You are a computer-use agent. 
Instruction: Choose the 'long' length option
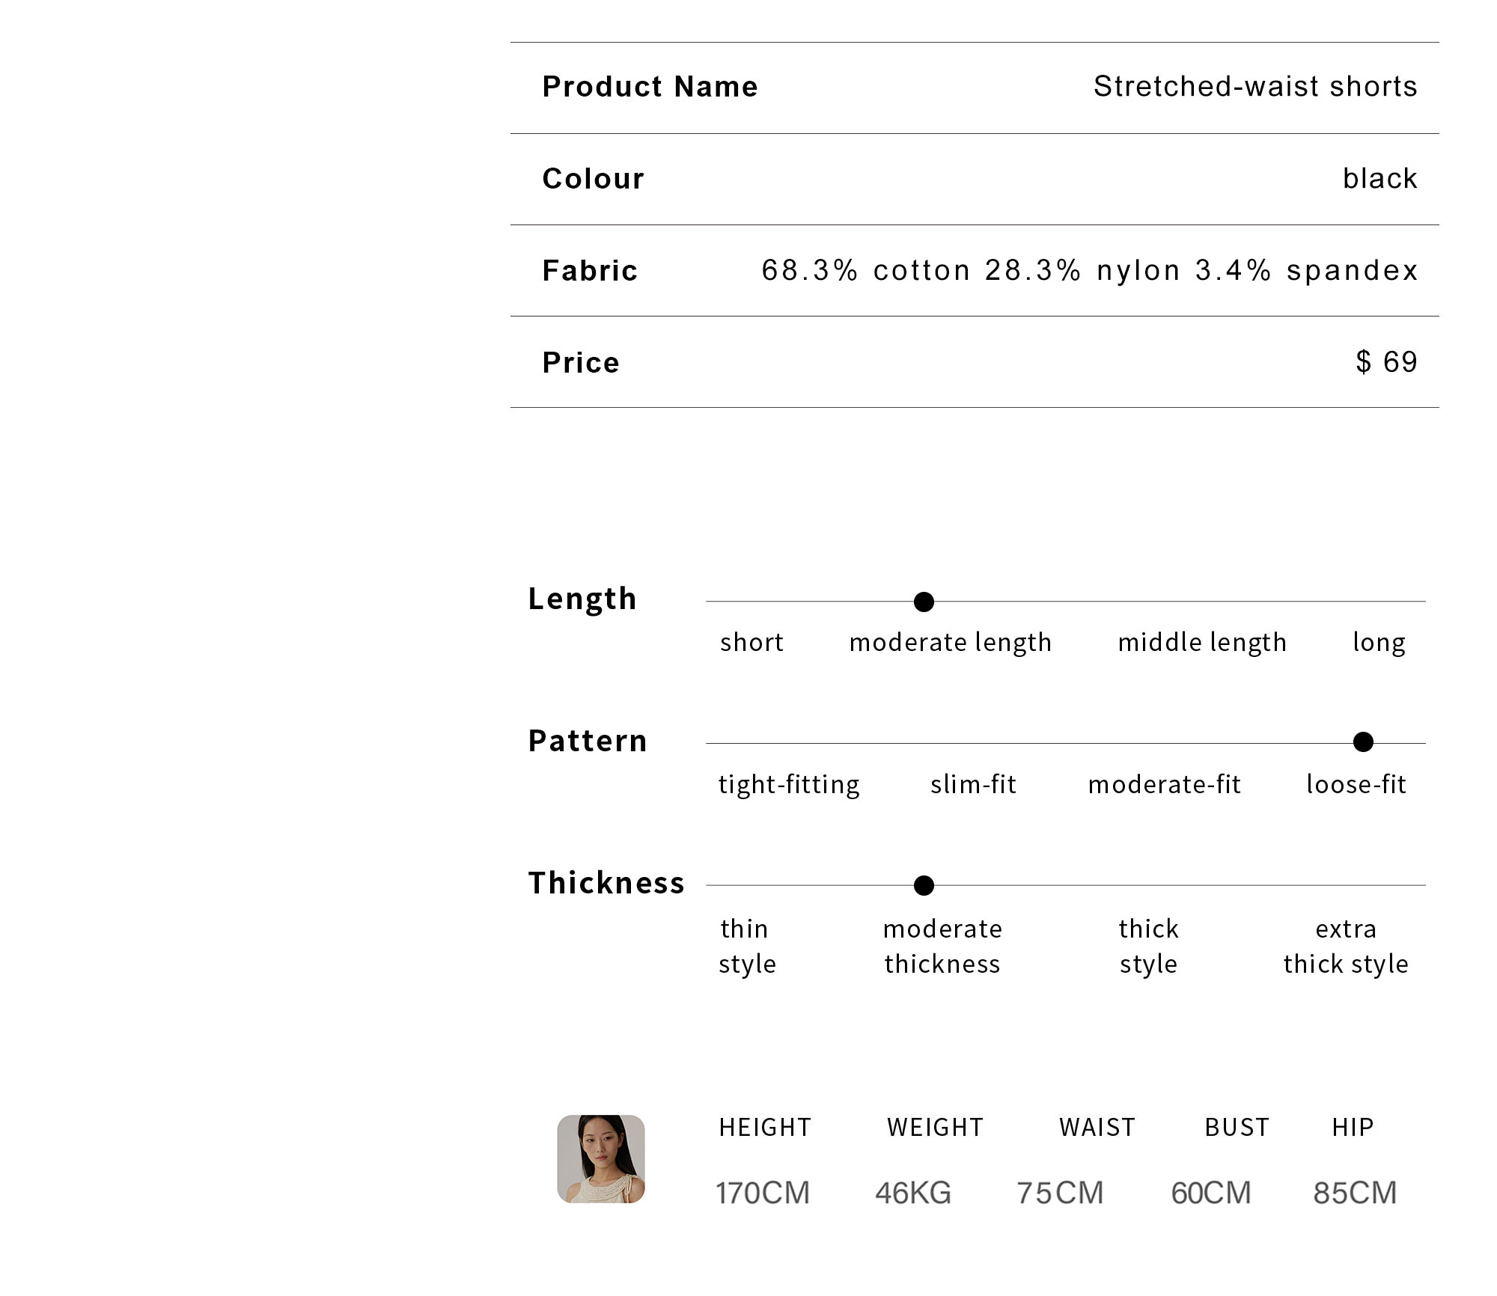1379,643
